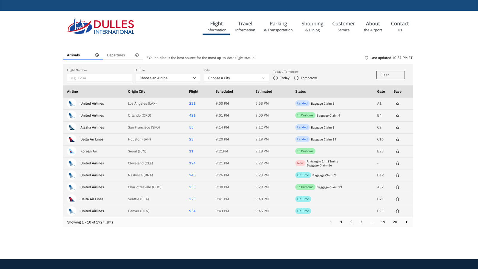Star the Alaska Airlines flight 55
Image resolution: width=478 pixels, height=269 pixels.
tap(398, 127)
